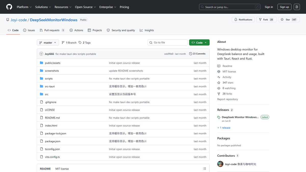Open the index.html file
The width and height of the screenshot is (306, 172).
(x=51, y=126)
